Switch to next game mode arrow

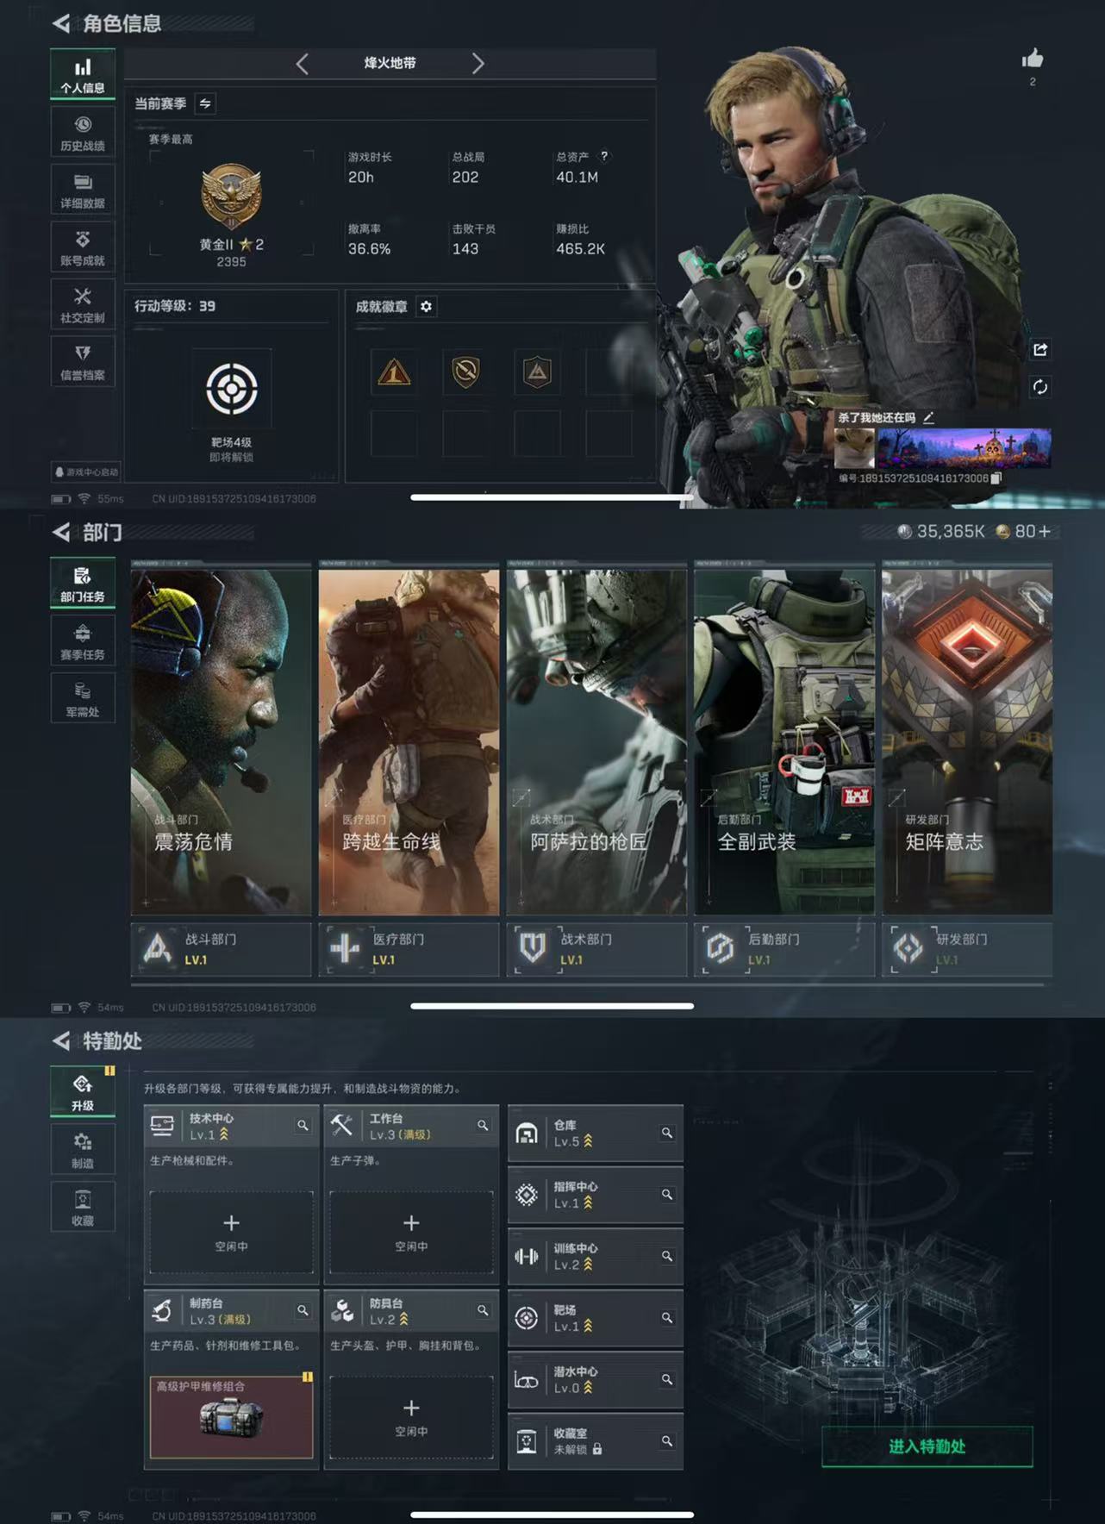point(478,64)
